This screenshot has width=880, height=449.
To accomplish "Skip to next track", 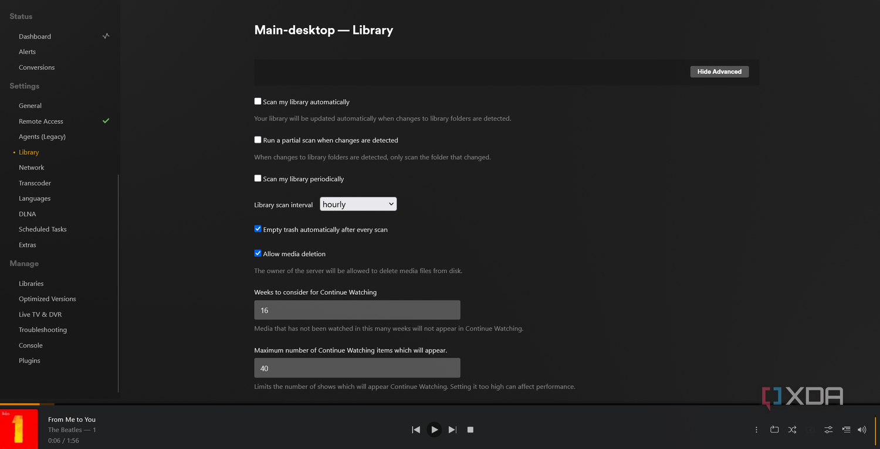I will click(452, 430).
